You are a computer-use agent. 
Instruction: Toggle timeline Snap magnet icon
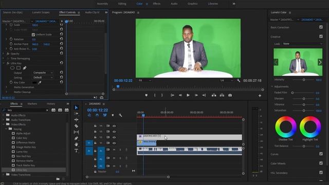[97, 115]
